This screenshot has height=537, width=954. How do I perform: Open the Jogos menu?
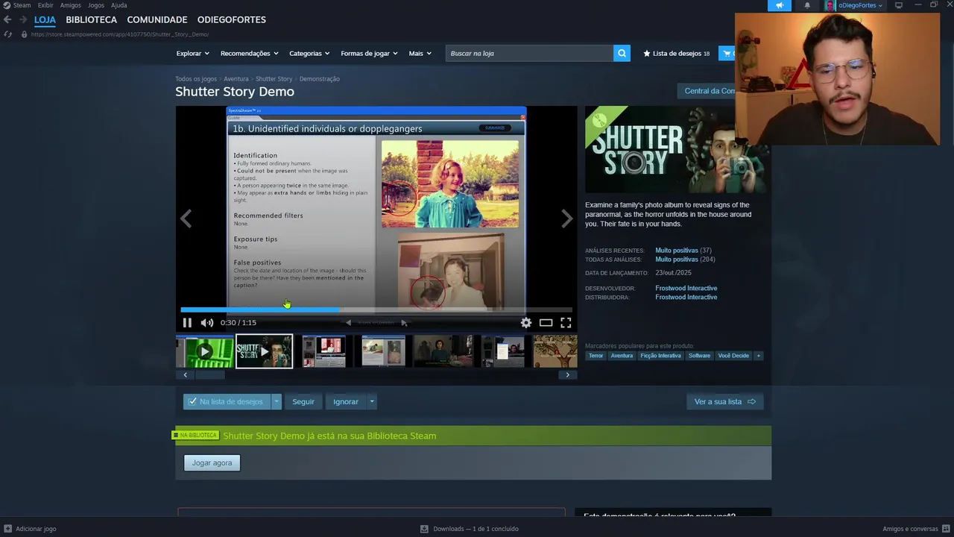(96, 5)
